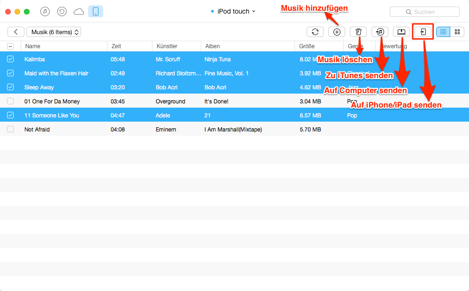Click the 3.04 MB size value
469x291 pixels.
point(310,102)
